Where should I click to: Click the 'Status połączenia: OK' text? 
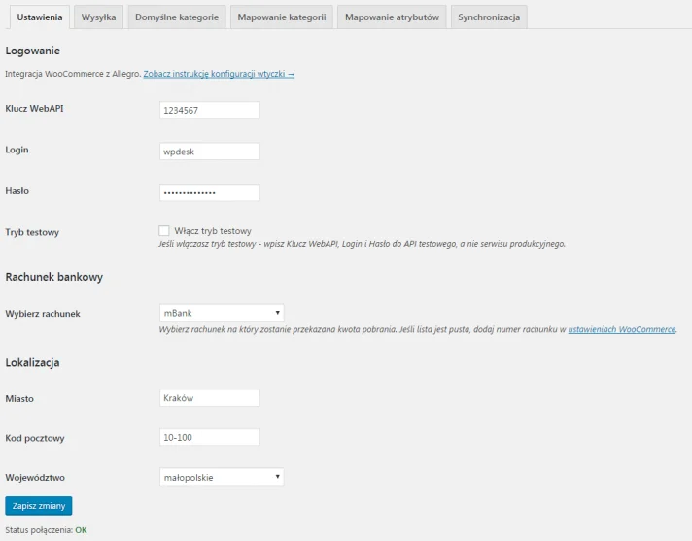tap(46, 530)
